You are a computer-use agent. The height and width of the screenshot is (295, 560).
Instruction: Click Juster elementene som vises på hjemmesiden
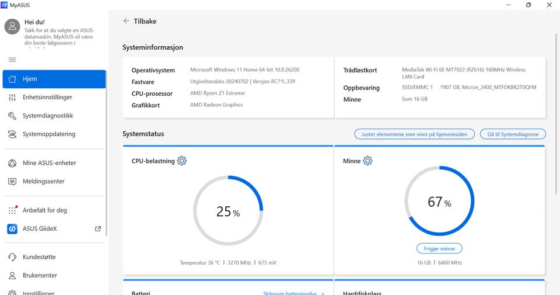(414, 134)
